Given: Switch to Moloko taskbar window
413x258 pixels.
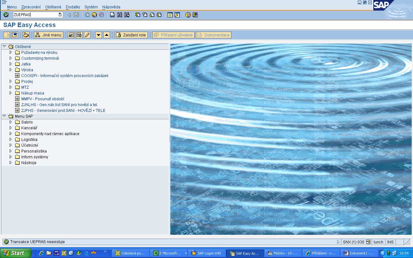Looking at the screenshot, I should tap(283, 253).
